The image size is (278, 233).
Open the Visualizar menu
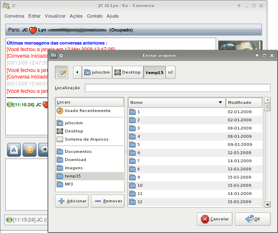pos(55,16)
